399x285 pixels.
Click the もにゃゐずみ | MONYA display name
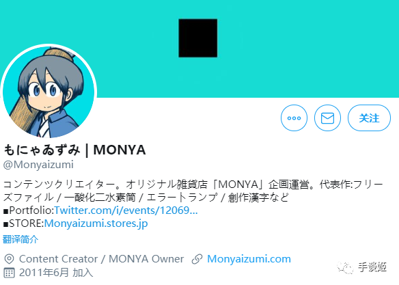(x=74, y=150)
